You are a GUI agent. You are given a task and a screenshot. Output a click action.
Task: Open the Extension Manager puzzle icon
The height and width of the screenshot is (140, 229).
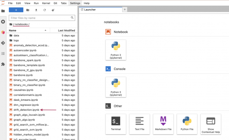(x=3, y=64)
